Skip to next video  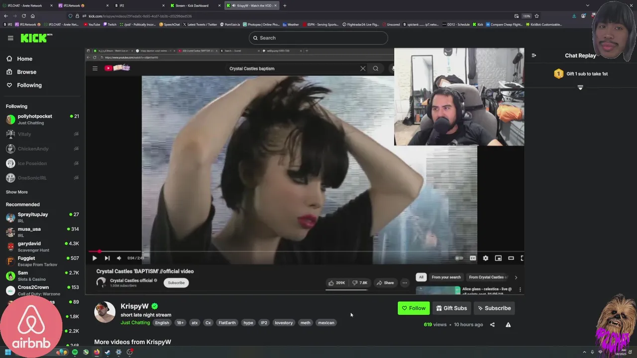107,258
